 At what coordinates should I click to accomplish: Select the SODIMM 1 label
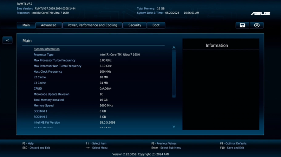click(x=40, y=111)
